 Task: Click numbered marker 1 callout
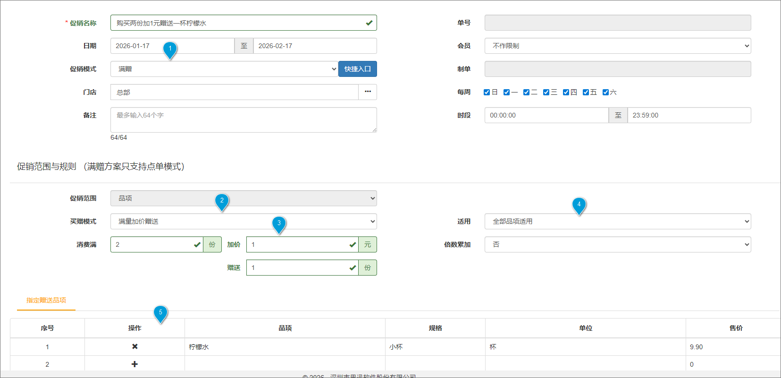pos(170,49)
